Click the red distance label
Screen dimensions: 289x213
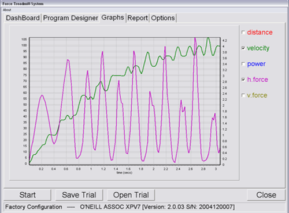[x=260, y=32]
